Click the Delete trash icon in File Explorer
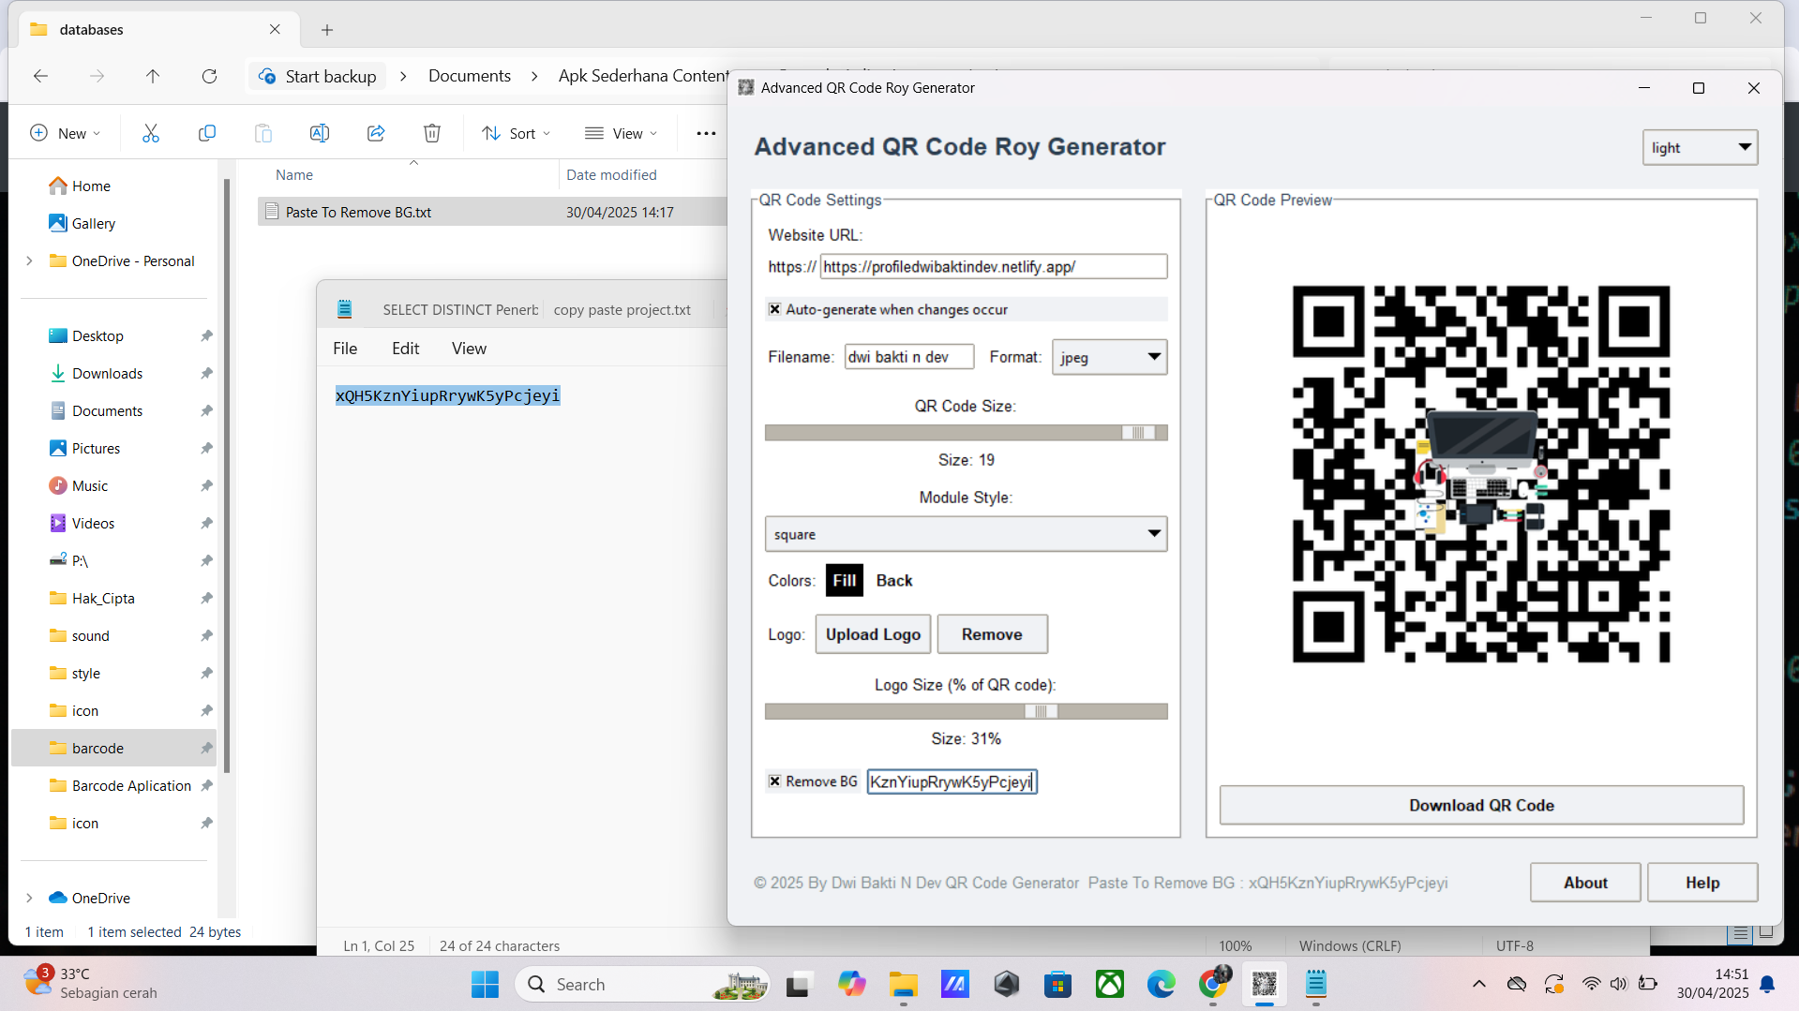Viewport: 1799px width, 1011px height. click(432, 134)
